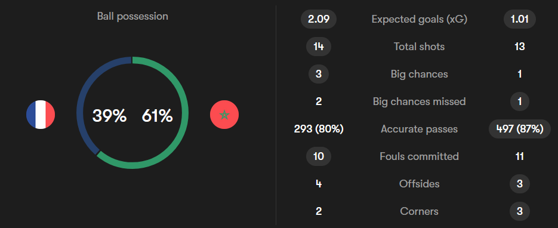Select the 39% possession value
Viewport: 558px width, 228px height.
point(109,116)
